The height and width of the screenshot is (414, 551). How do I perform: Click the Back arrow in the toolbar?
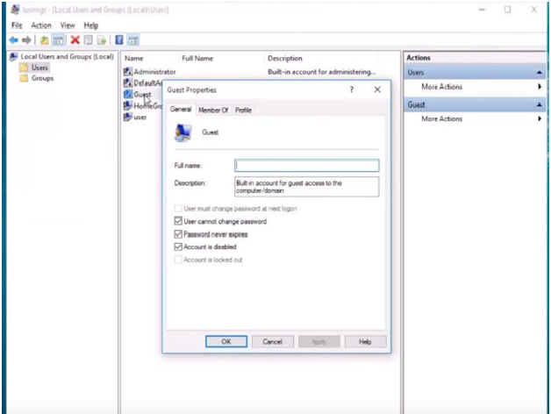point(13,40)
